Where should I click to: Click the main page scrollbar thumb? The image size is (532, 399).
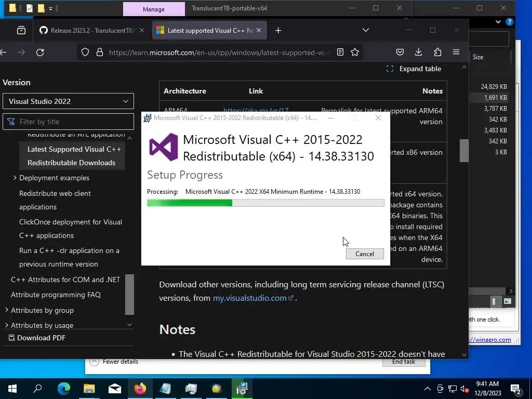click(464, 150)
